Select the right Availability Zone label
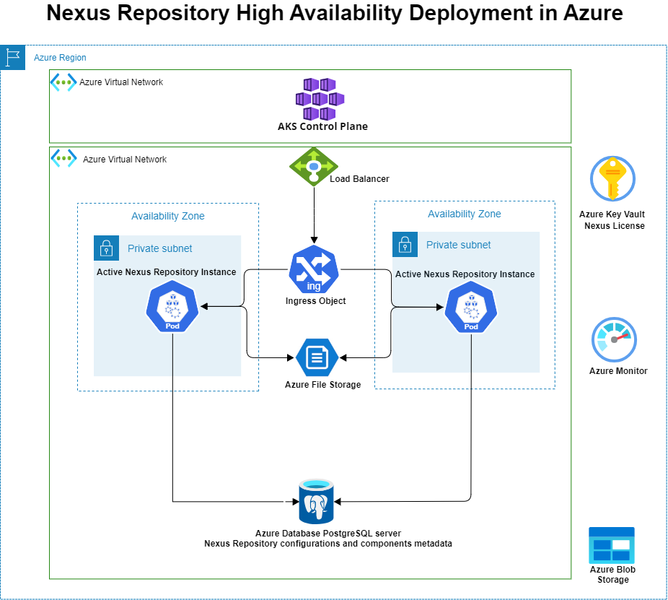 pyautogui.click(x=465, y=214)
